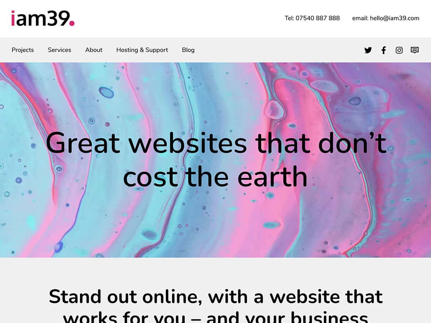The height and width of the screenshot is (323, 431).
Task: Go to the Services page
Action: [59, 50]
